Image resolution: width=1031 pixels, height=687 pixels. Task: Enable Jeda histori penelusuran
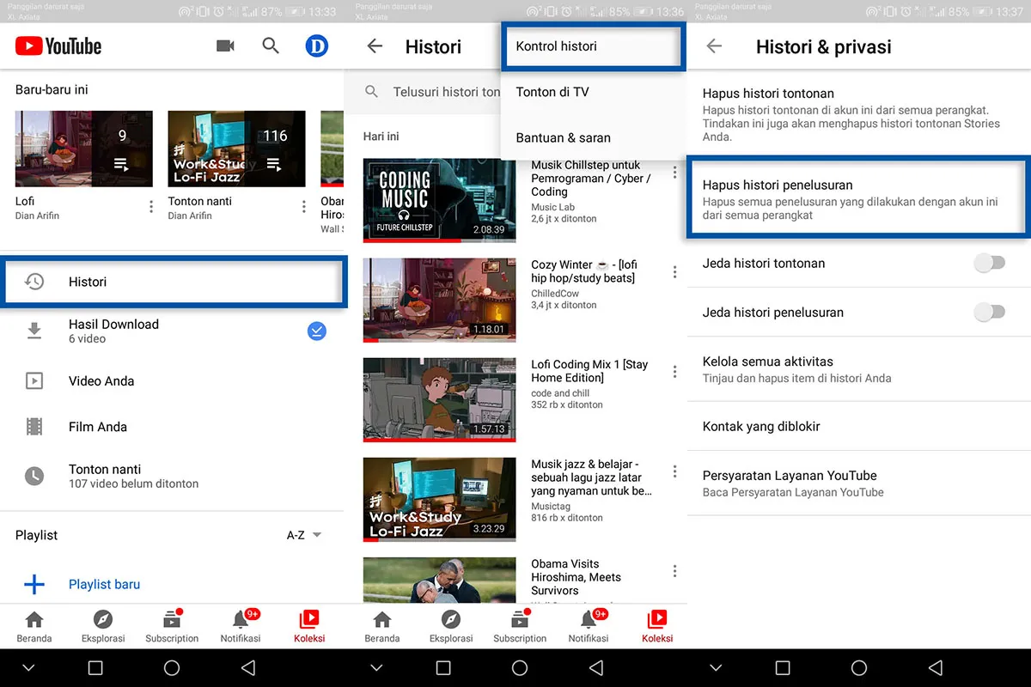[990, 313]
